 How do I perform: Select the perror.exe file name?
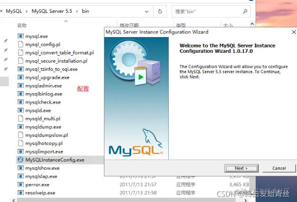(38, 184)
